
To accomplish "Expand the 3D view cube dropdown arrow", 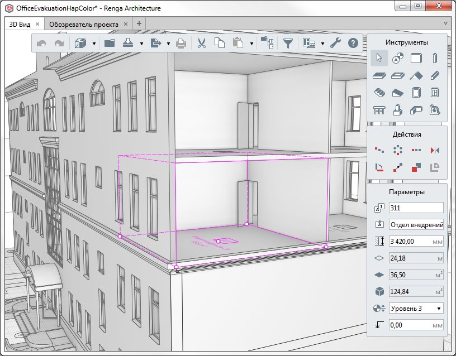I will coord(94,43).
